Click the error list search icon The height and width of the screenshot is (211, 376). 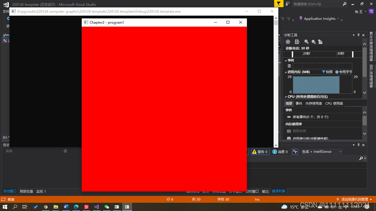click(361, 158)
